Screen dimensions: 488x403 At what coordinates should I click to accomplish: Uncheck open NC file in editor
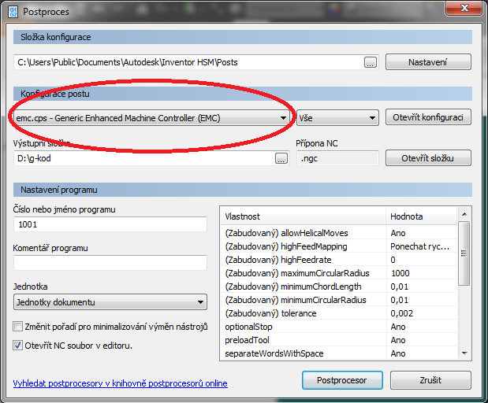18,345
